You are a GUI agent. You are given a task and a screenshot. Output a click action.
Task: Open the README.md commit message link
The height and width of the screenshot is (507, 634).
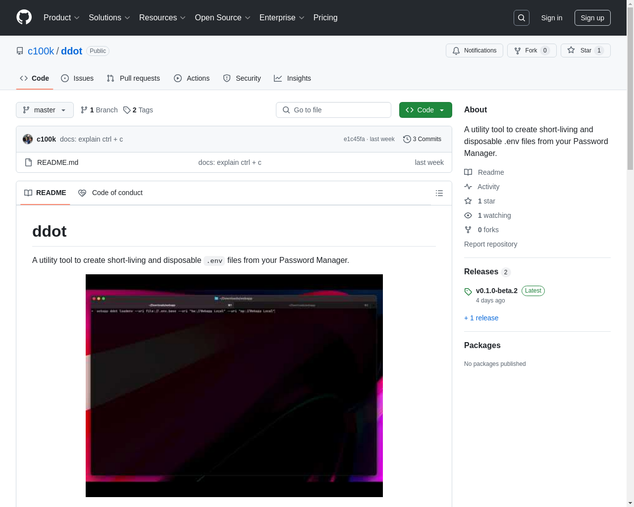coord(230,162)
